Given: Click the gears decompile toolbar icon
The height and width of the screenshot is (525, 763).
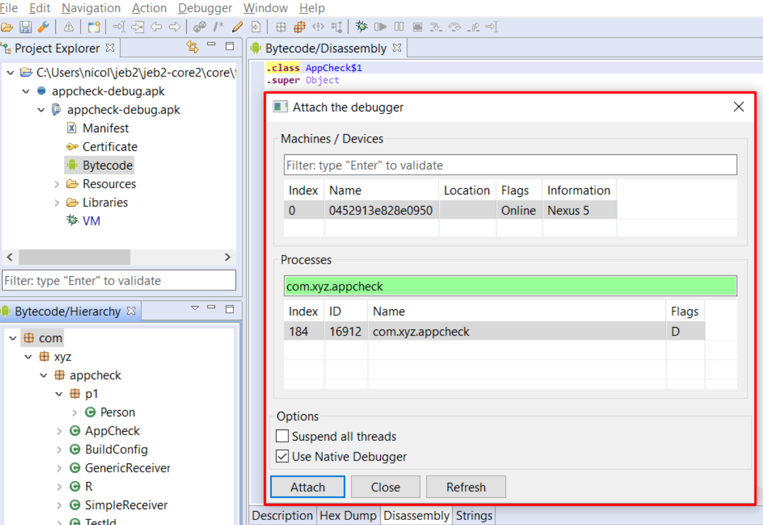Looking at the screenshot, I should (x=200, y=27).
